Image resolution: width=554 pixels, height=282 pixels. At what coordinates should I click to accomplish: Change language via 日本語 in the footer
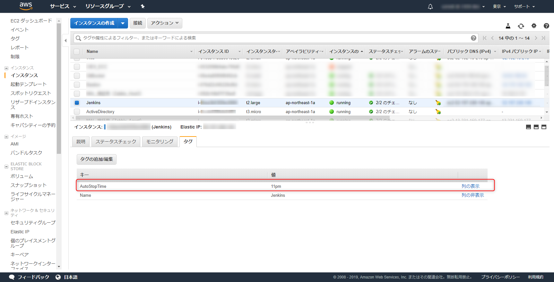tap(67, 277)
